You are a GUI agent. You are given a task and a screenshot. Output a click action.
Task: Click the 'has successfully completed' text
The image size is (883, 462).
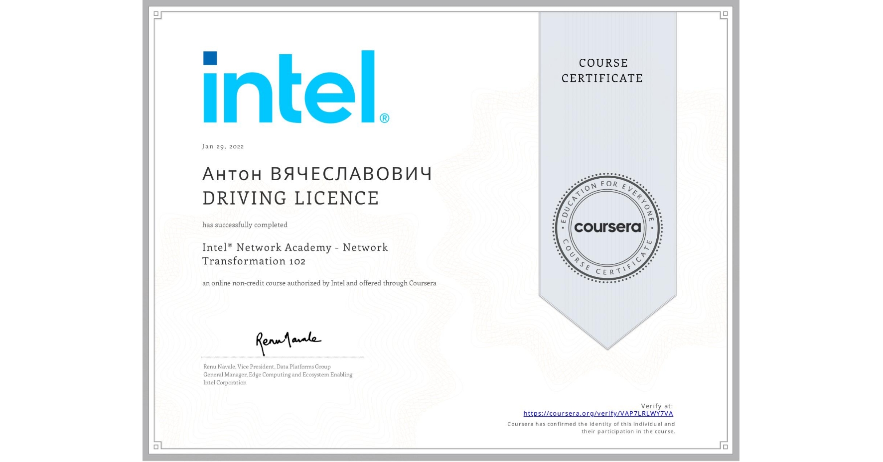(x=245, y=225)
